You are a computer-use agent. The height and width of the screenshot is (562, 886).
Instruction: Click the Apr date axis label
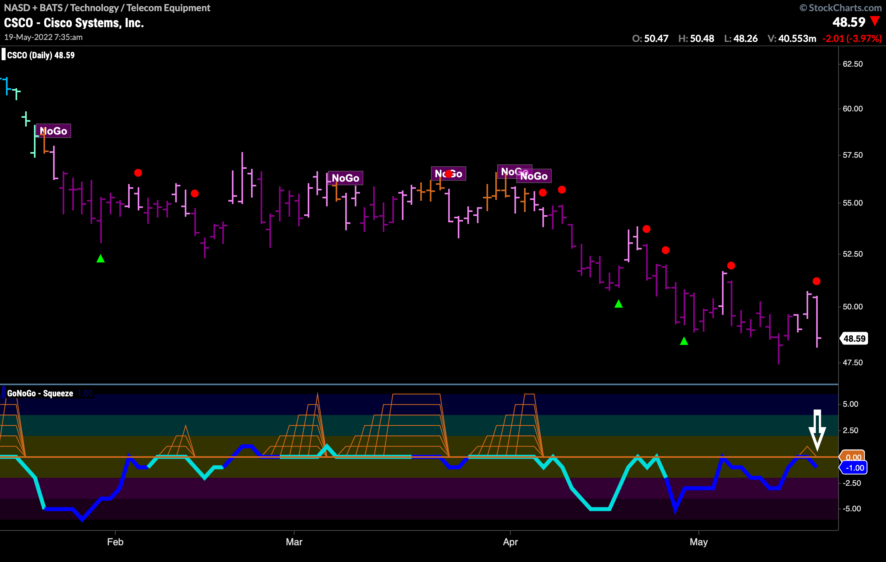point(510,542)
